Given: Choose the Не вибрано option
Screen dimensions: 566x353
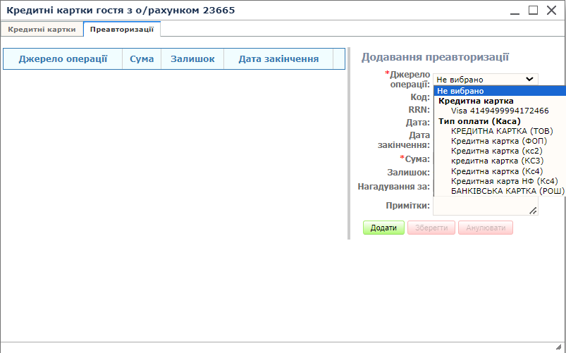Looking at the screenshot, I should pyautogui.click(x=460, y=91).
